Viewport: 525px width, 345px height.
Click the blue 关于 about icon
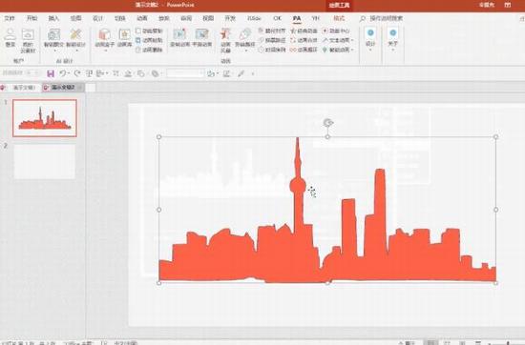[393, 32]
